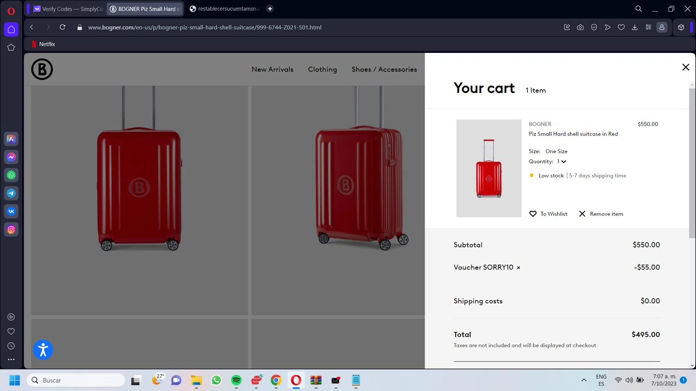Open sidebar bookmarks star icon
This screenshot has height=391, width=696.
click(x=11, y=47)
